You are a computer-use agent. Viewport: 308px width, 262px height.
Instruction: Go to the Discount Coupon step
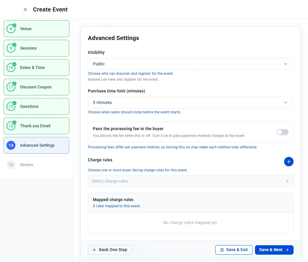point(36,87)
